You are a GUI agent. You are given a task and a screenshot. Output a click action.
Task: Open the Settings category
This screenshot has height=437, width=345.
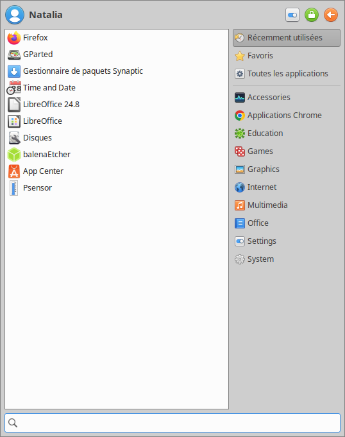[287, 241]
